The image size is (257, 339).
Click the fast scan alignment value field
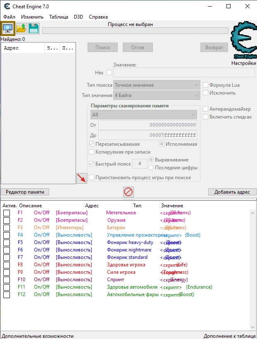(x=140, y=164)
